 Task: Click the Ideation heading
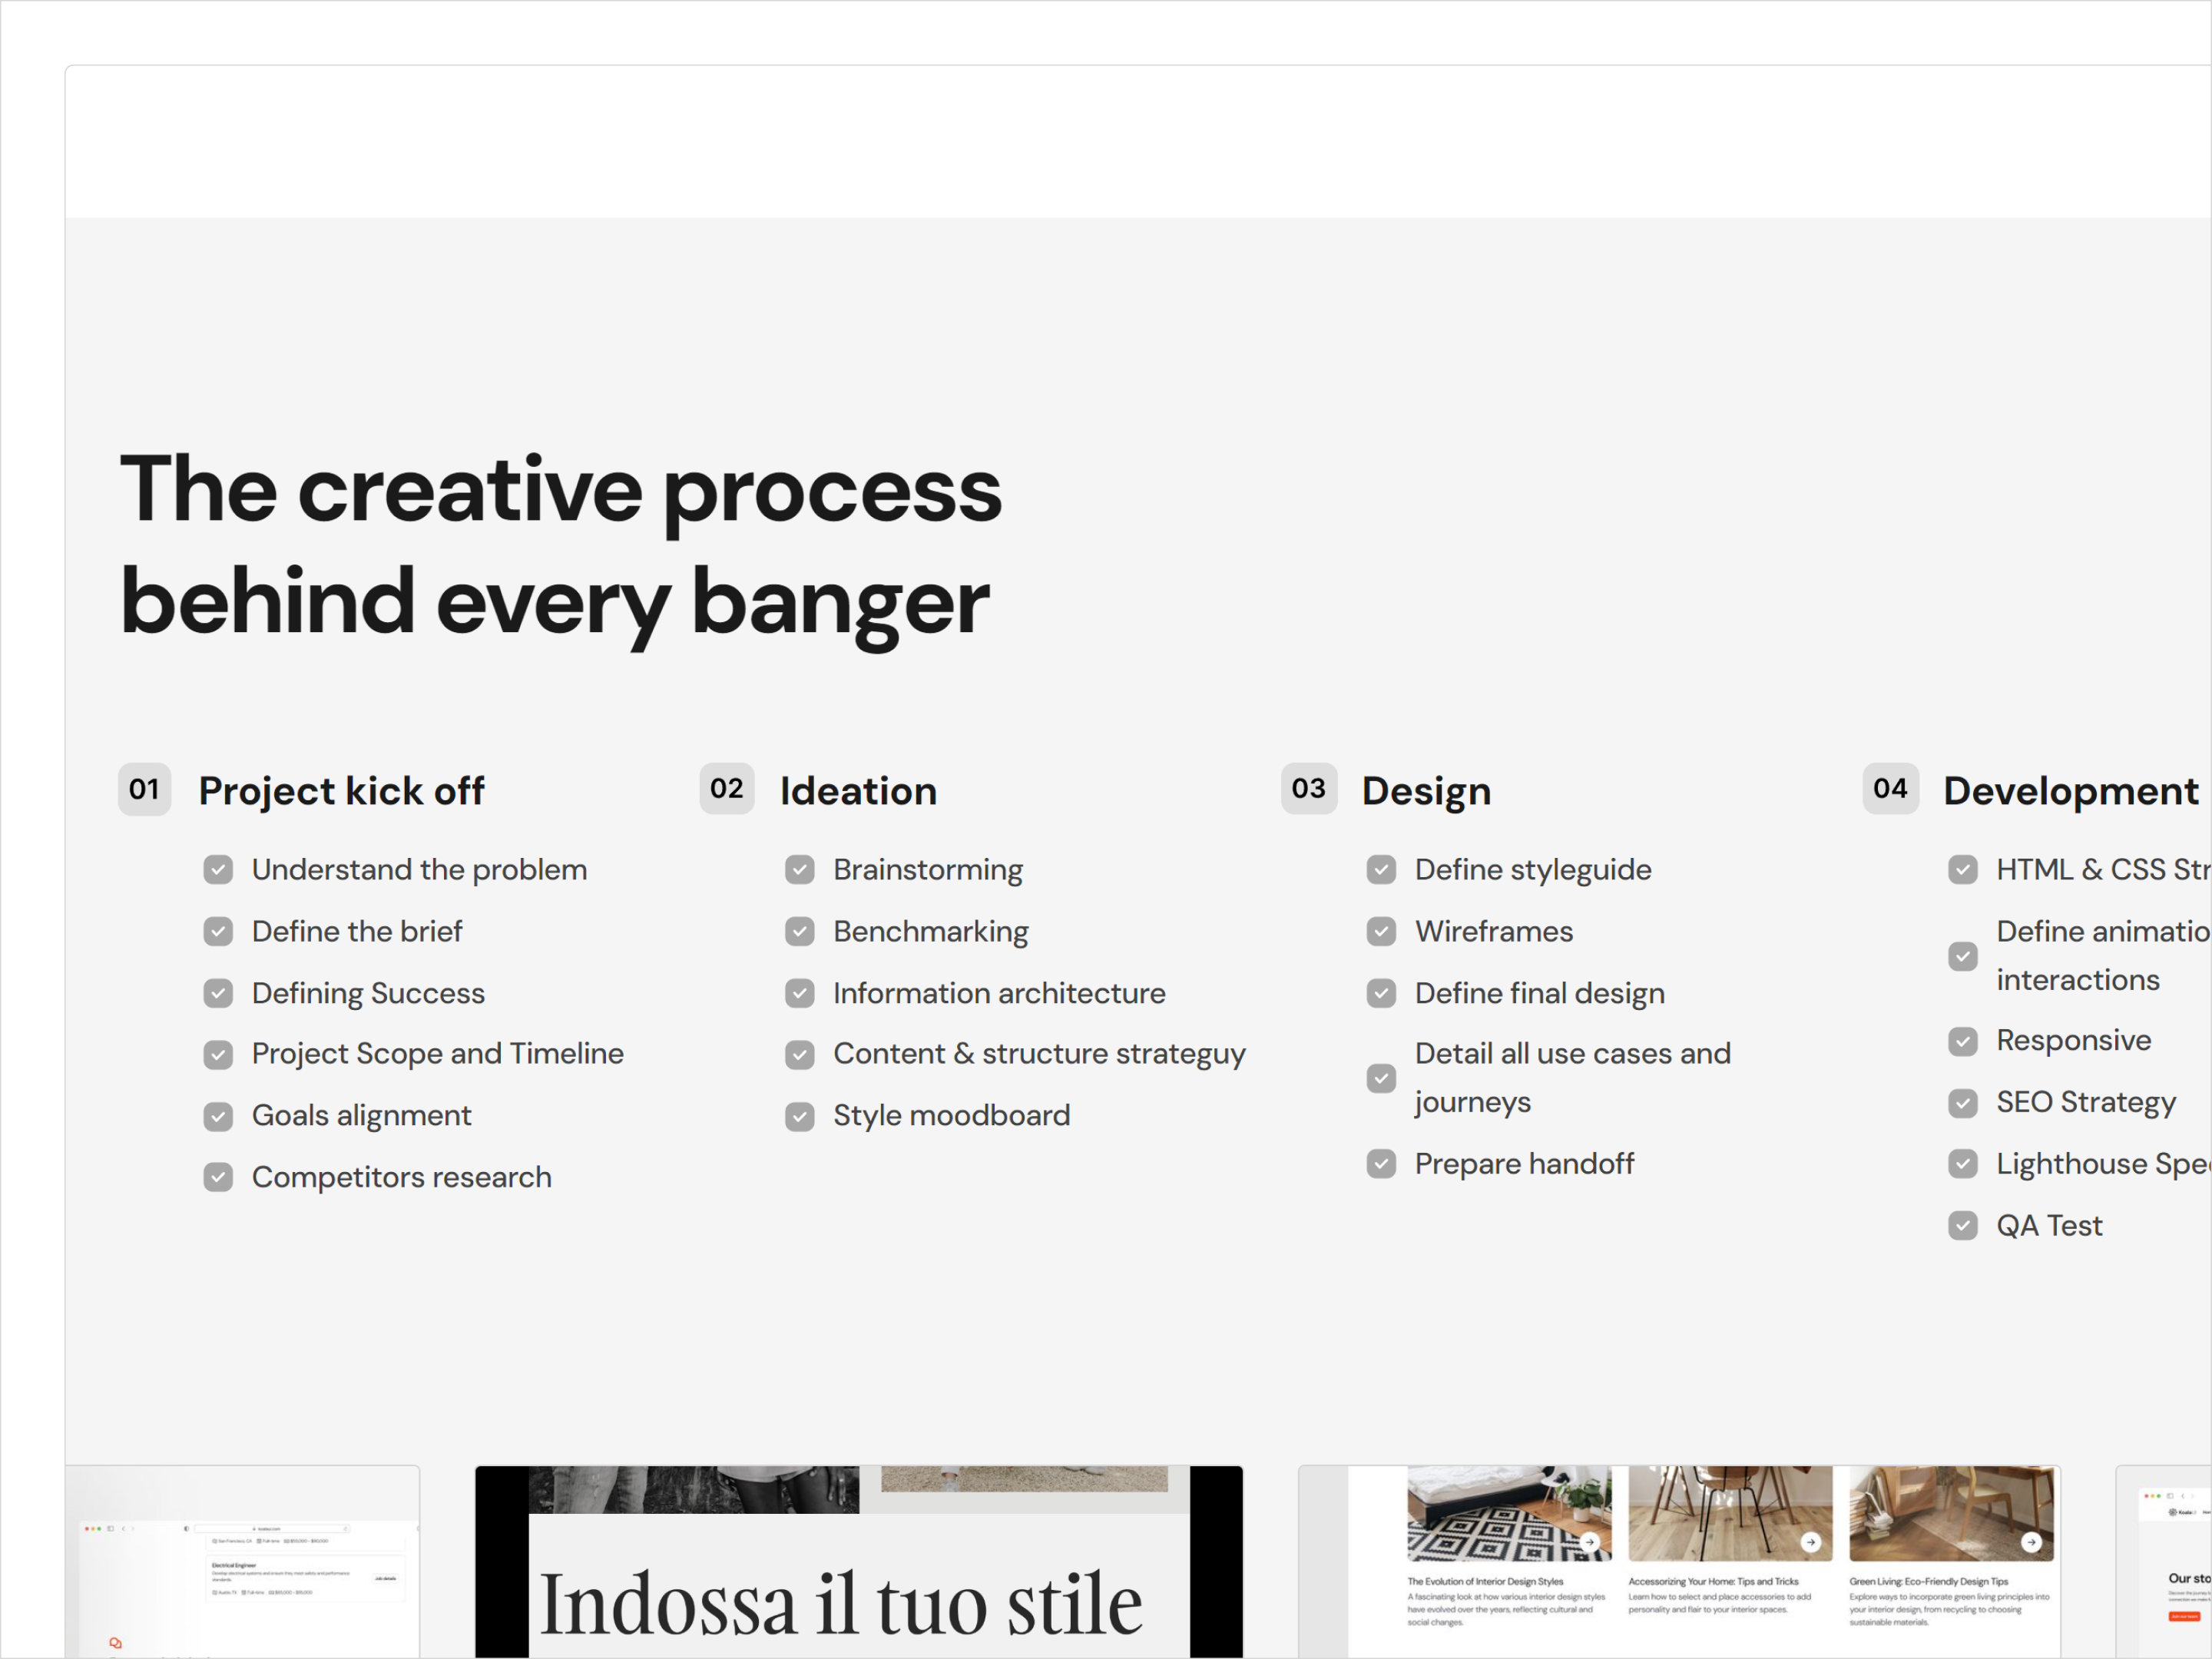click(x=858, y=791)
